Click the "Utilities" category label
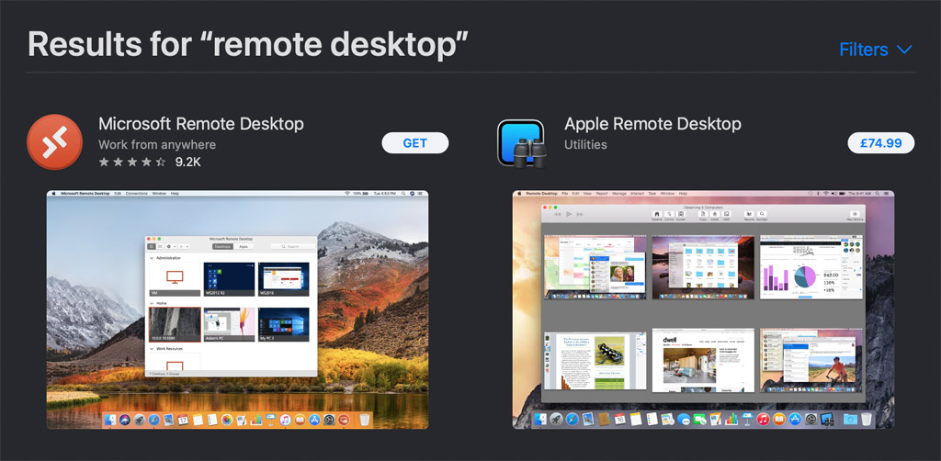This screenshot has width=941, height=461. point(585,144)
